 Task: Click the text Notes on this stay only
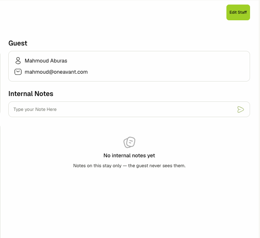pyautogui.click(x=97, y=166)
